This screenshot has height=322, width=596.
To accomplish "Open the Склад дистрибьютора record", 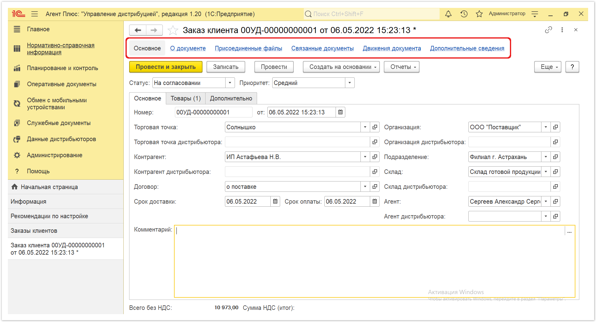I will coord(555,187).
